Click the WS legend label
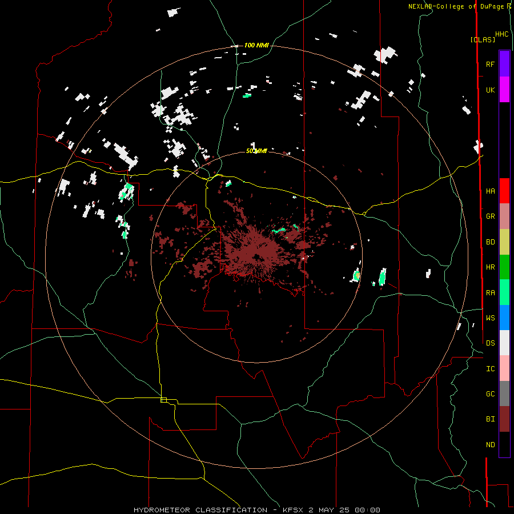Viewport: 514px width, 514px height. click(490, 318)
